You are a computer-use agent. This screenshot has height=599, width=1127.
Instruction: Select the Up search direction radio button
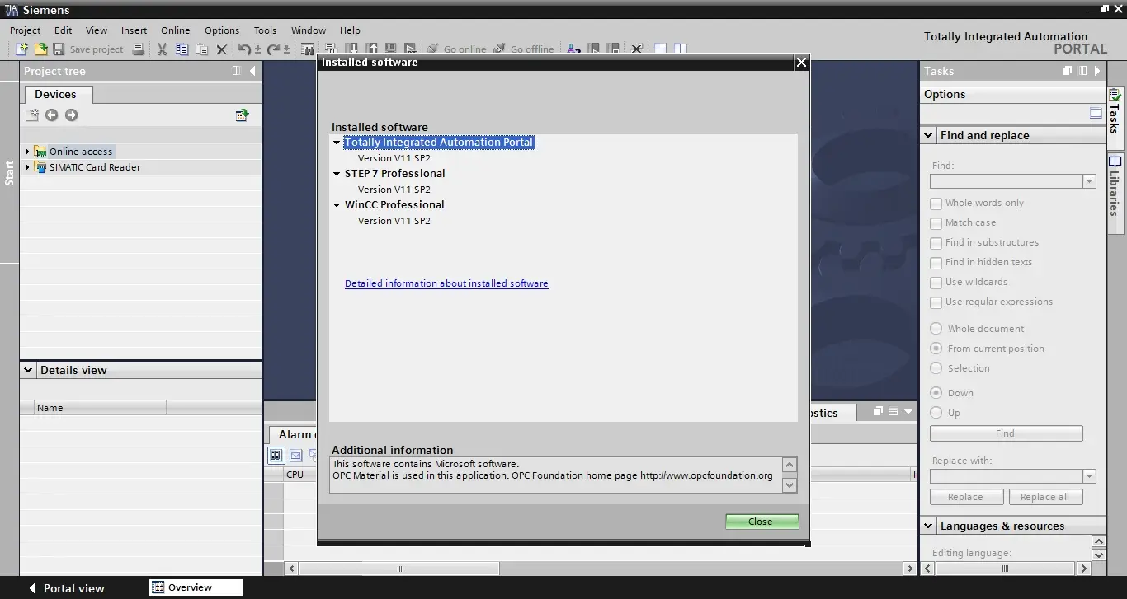(936, 413)
